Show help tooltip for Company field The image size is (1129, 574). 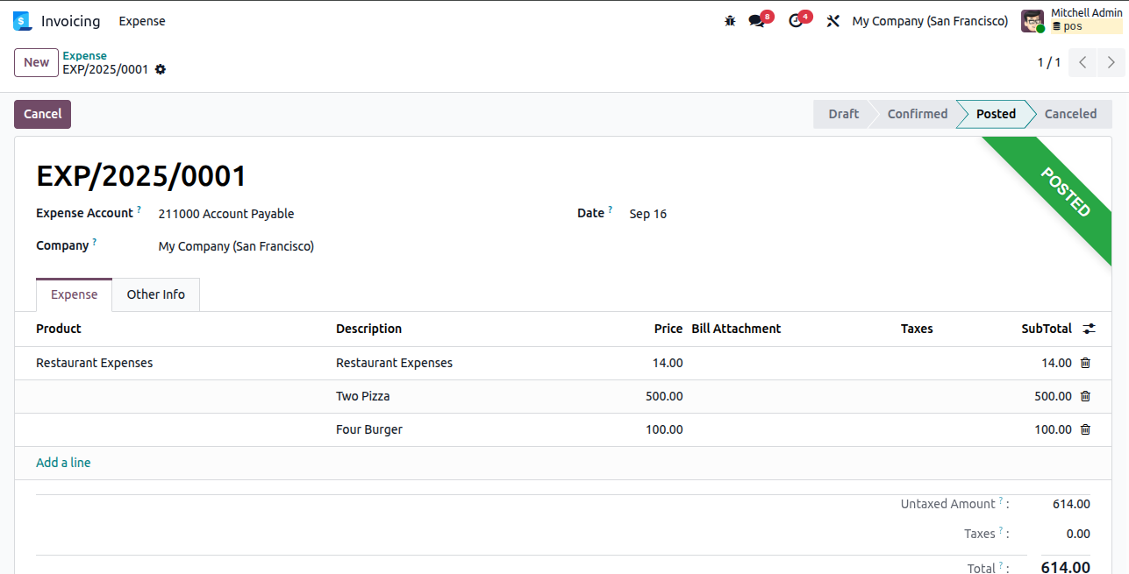tap(95, 243)
